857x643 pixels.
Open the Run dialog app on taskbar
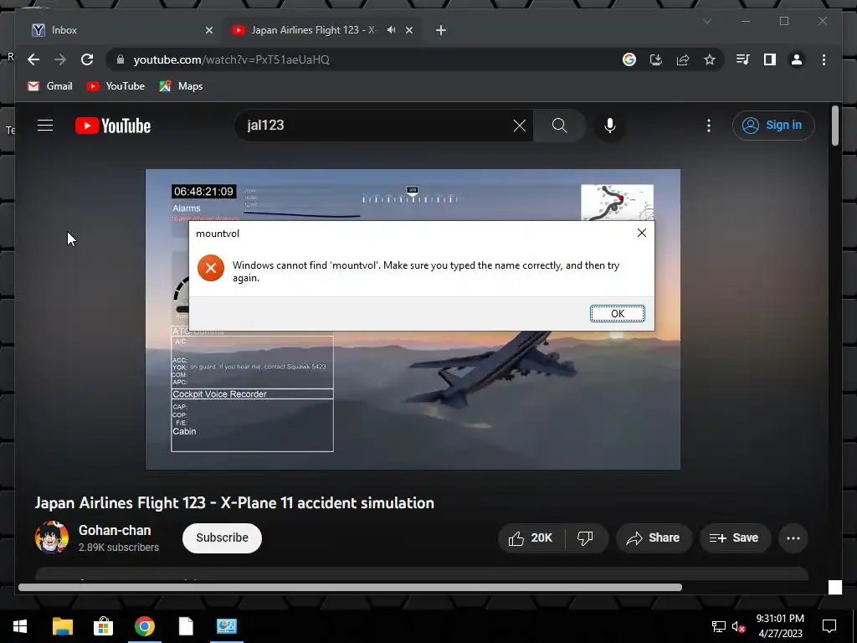[227, 626]
